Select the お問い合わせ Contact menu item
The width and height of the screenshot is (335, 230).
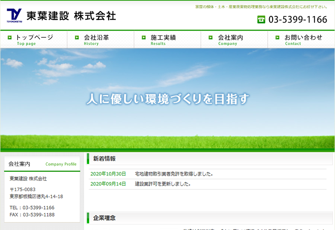pyautogui.click(x=303, y=40)
